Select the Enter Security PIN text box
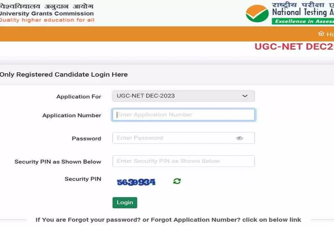334x226 pixels. click(x=183, y=161)
